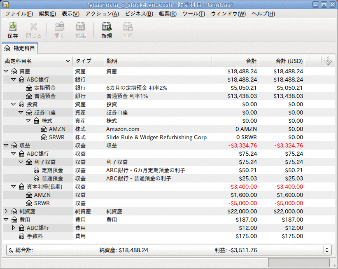
Task: Click the 削除 (Delete) toolbar icon
Action: (x=128, y=29)
